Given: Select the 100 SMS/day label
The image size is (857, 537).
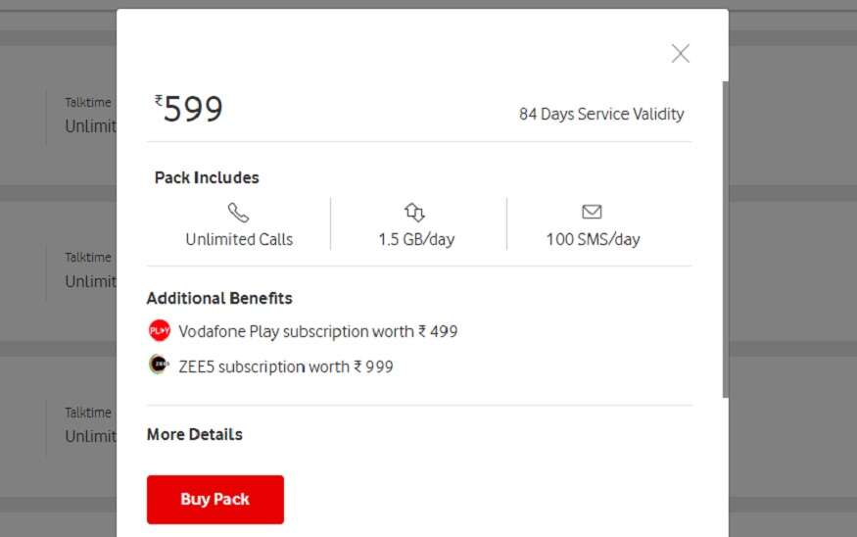Looking at the screenshot, I should click(x=593, y=239).
